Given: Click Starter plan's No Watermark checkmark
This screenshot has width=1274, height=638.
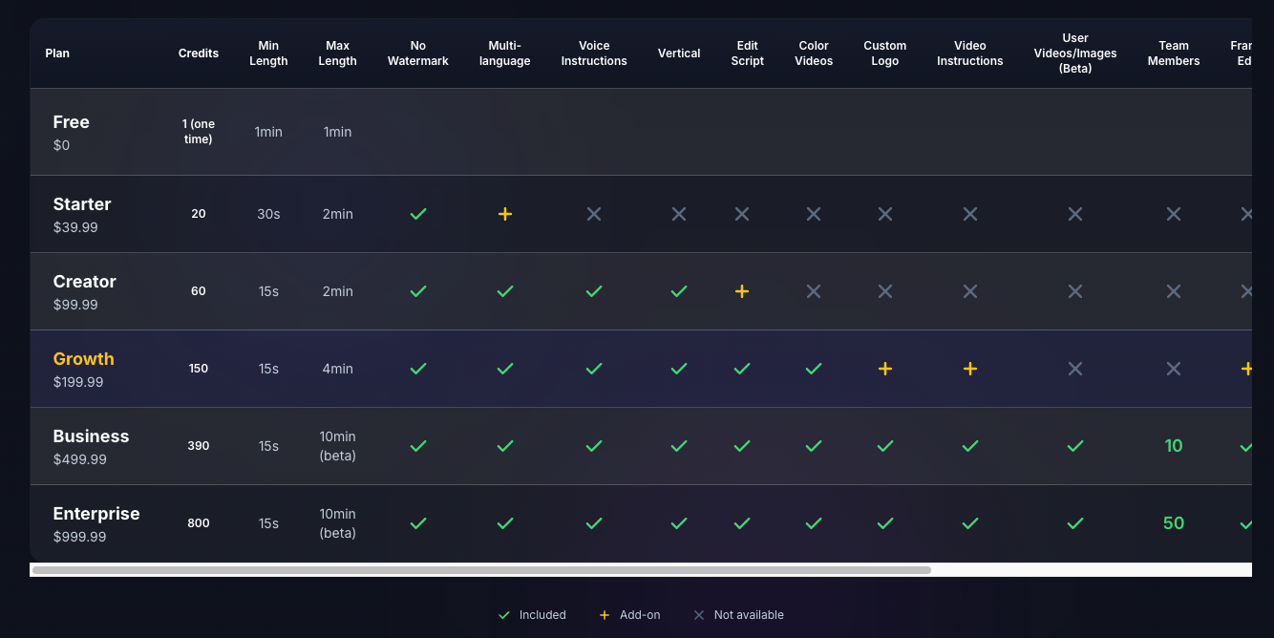Looking at the screenshot, I should [418, 214].
